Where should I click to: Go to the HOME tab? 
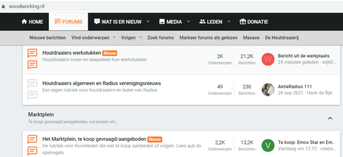[32, 22]
